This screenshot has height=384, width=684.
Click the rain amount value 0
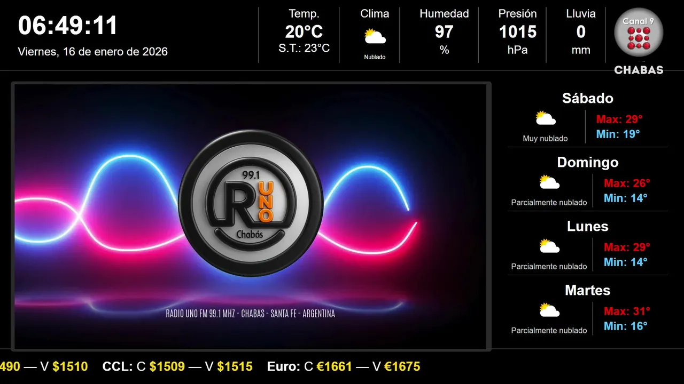(581, 32)
